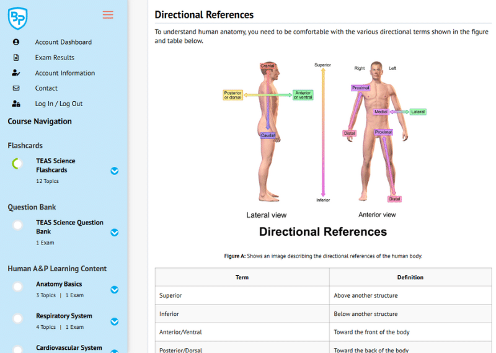496x353 pixels.
Task: Click 'Above another structure' definition cell
Action: pos(410,295)
